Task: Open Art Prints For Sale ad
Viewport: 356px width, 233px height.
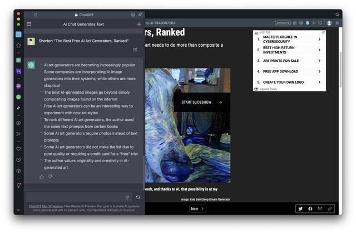Action: coord(289,61)
